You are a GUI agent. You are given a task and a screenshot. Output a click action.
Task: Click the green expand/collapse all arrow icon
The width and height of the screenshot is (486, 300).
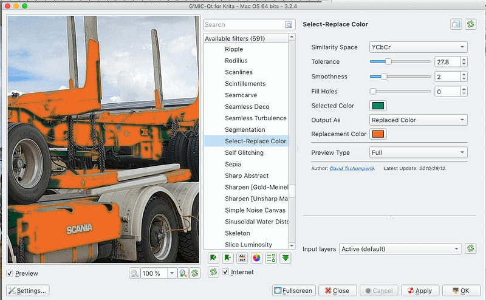pyautogui.click(x=286, y=257)
